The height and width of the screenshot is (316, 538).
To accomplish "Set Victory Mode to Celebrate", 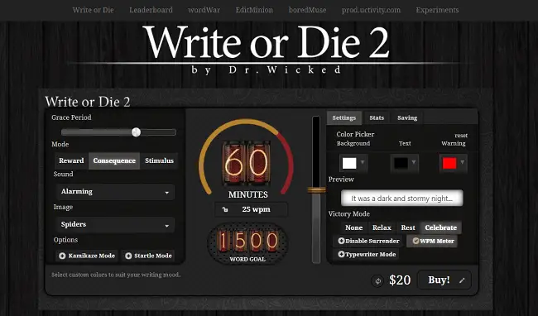I will tap(441, 227).
